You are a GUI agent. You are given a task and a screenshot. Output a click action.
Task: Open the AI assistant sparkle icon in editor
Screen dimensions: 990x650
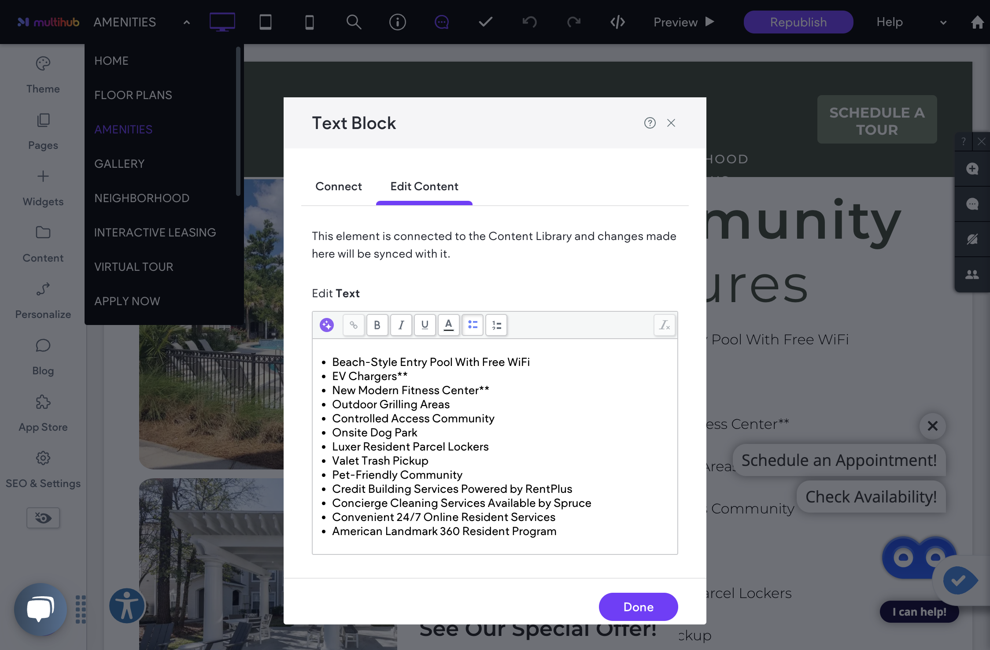[327, 325]
